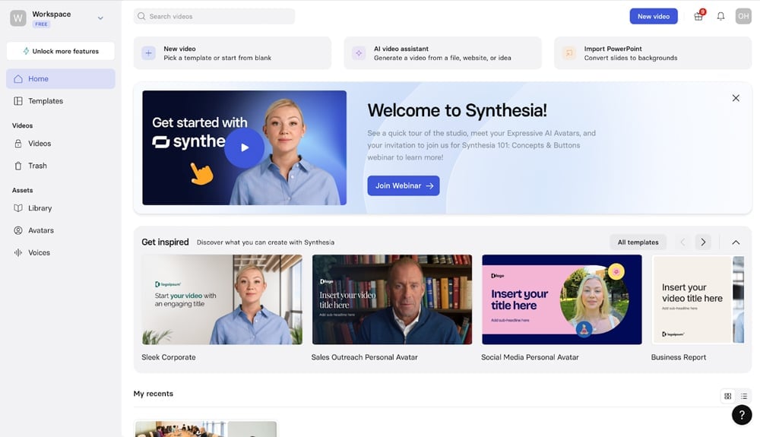Click the All templates button
This screenshot has width=760, height=437.
pos(638,242)
